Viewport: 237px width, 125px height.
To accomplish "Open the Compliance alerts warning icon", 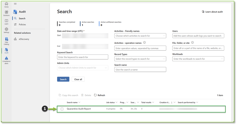I will click(6, 58).
